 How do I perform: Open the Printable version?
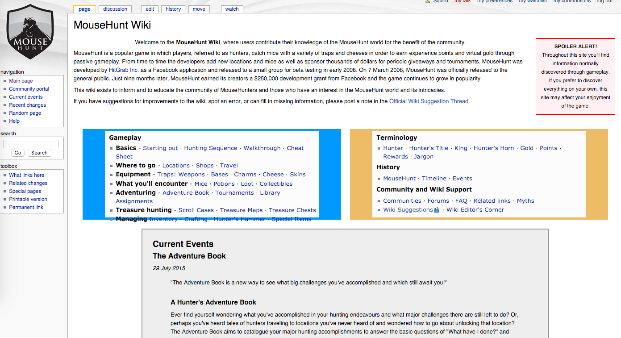pos(28,199)
